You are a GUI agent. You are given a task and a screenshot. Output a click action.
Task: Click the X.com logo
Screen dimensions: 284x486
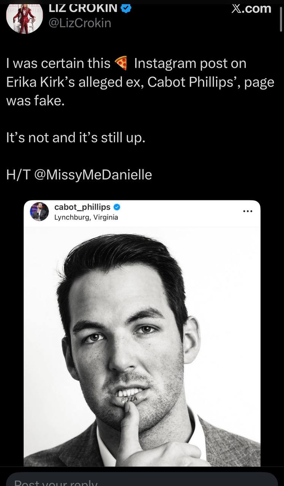click(251, 8)
